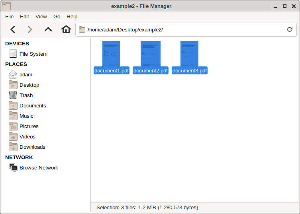The height and width of the screenshot is (214, 300).
Task: Navigate to Pictures in the sidebar
Action: (x=29, y=126)
